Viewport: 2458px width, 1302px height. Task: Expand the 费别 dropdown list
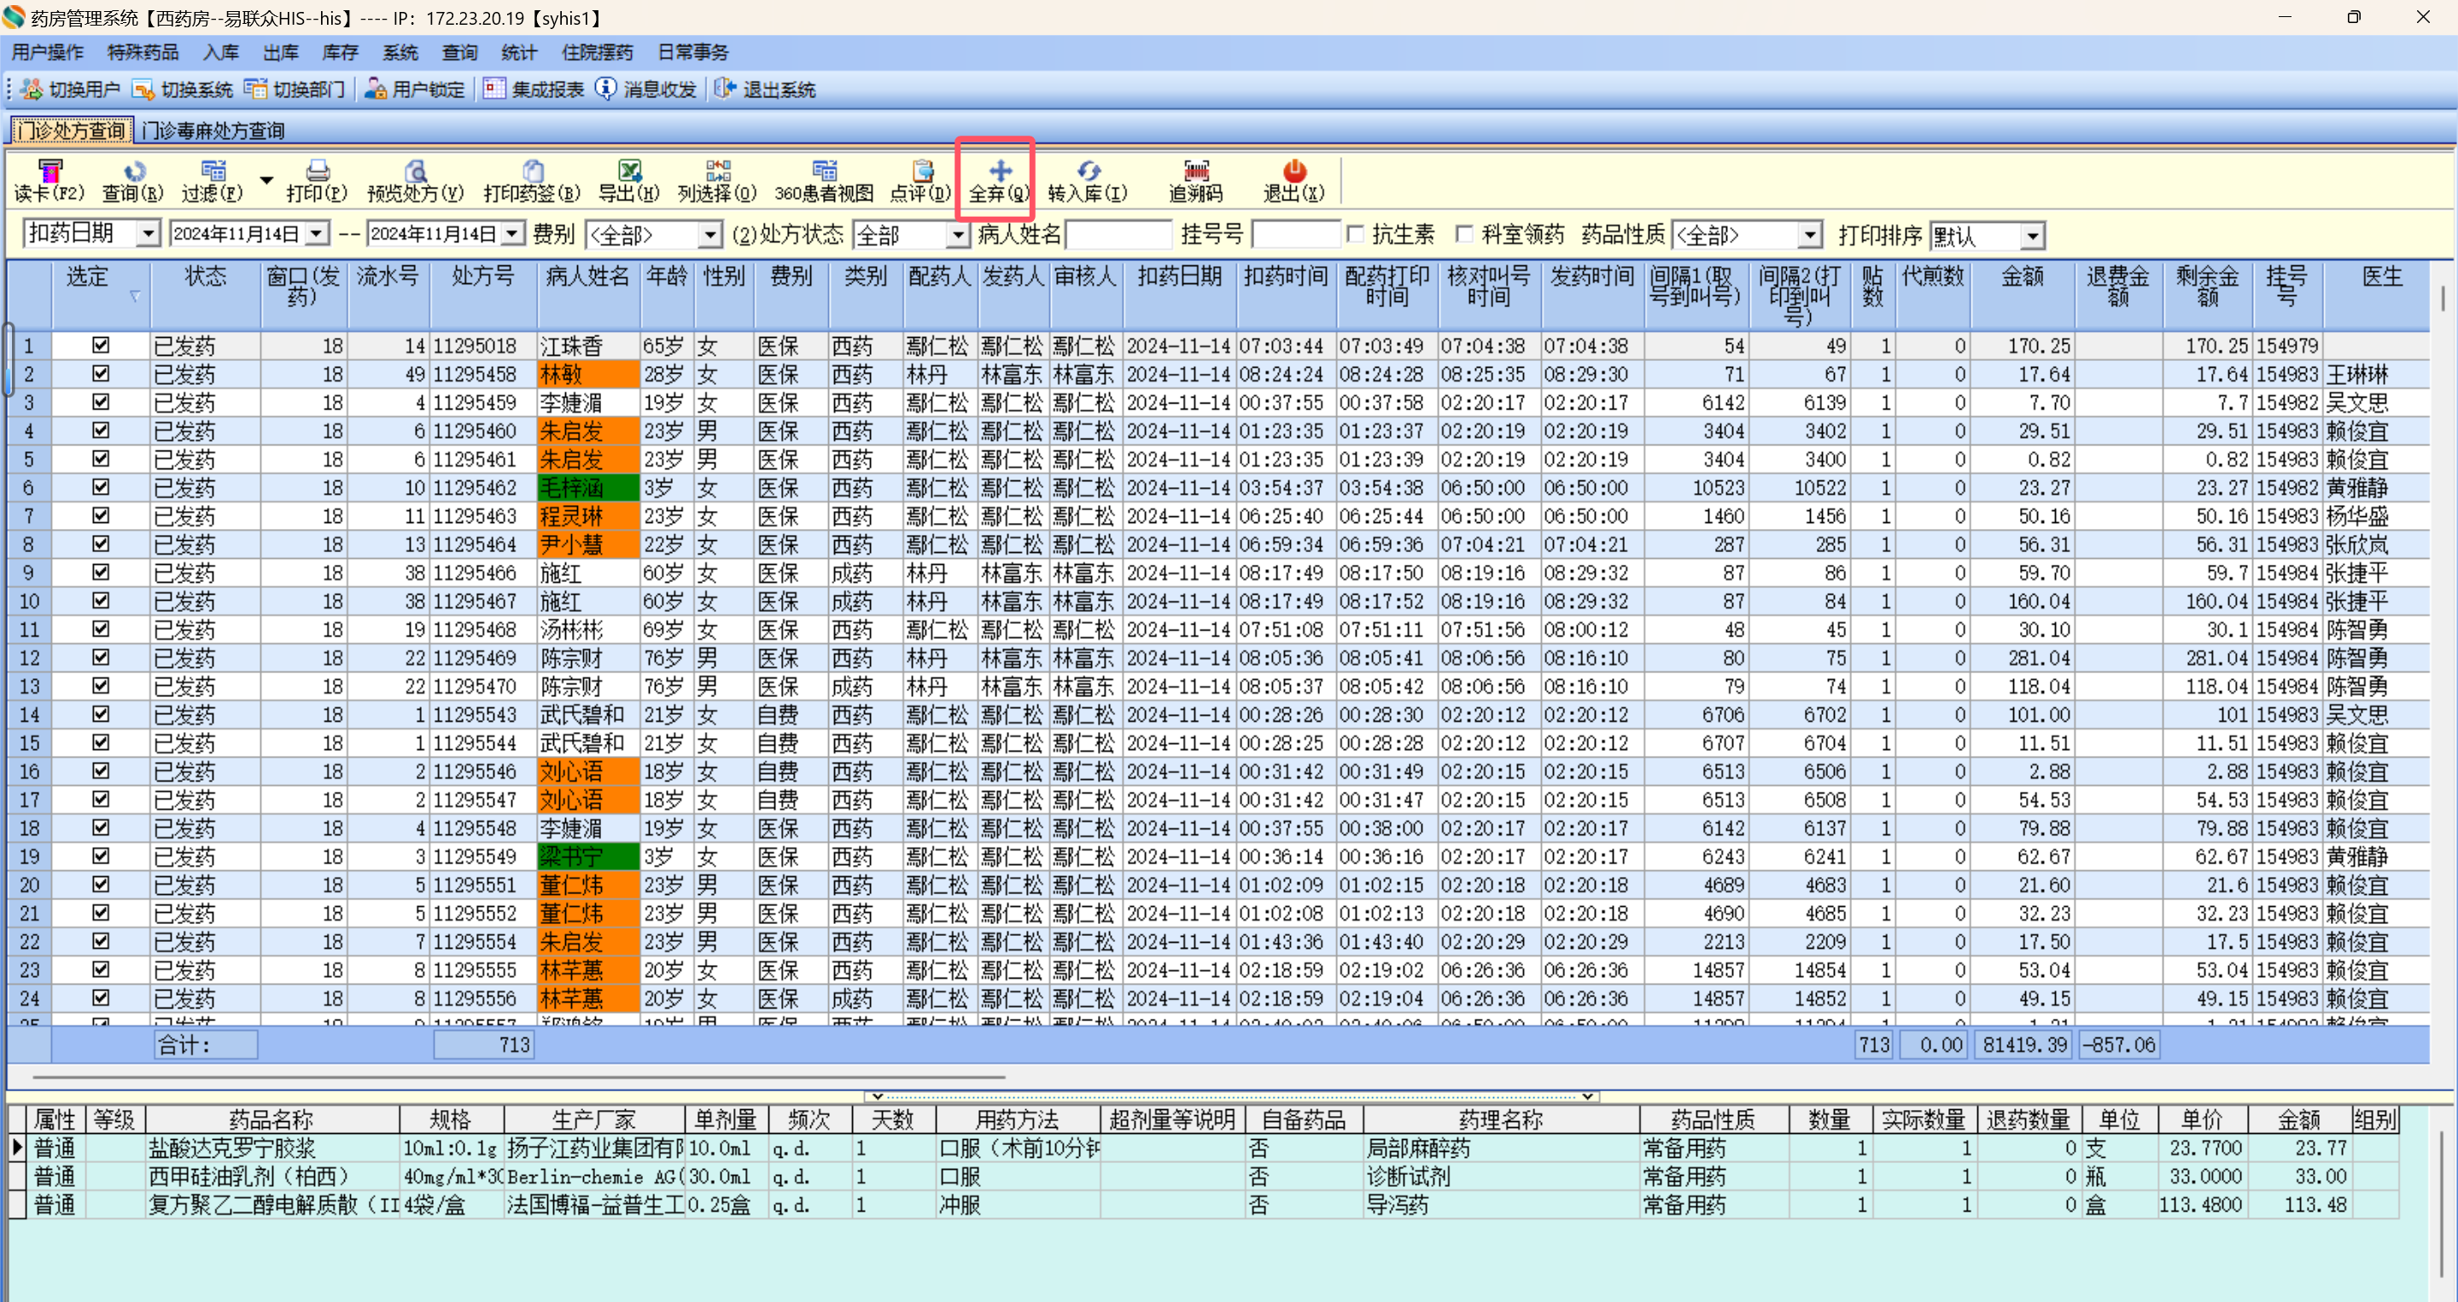(x=710, y=235)
